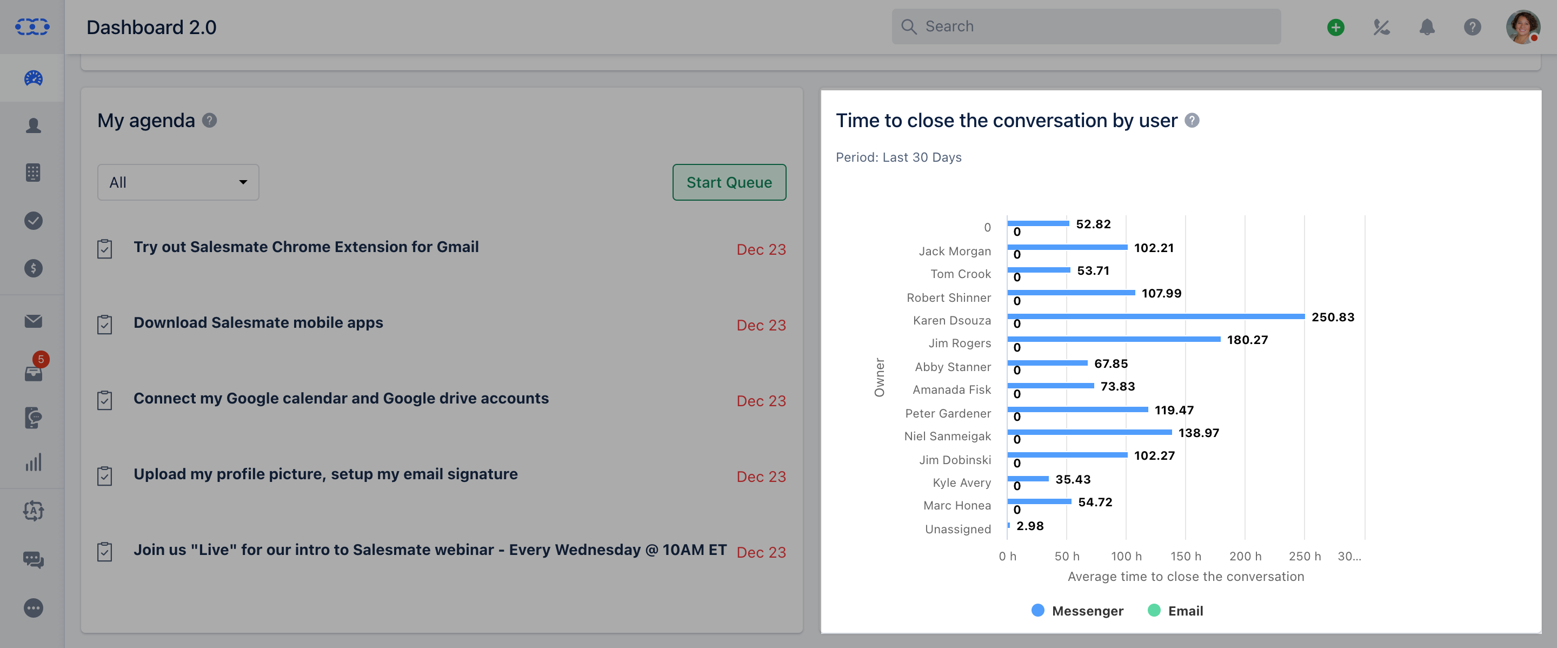Click help icon beside Time to close title

click(x=1192, y=120)
